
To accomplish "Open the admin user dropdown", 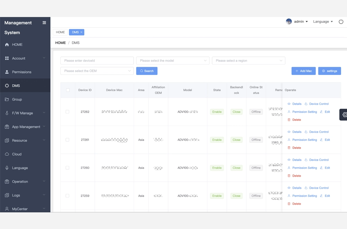I will pos(301,22).
